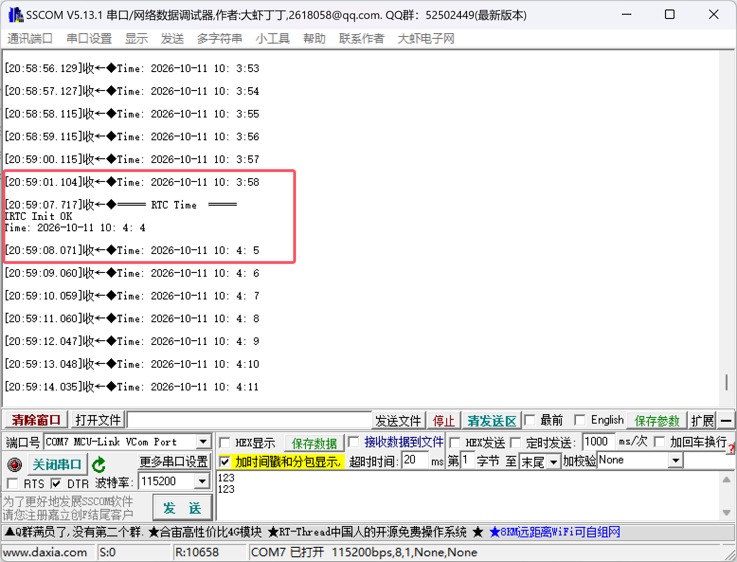Expand the 末尾 position dropdown
The image size is (737, 562).
tap(553, 461)
